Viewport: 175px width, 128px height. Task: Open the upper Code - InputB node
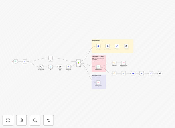(114, 63)
